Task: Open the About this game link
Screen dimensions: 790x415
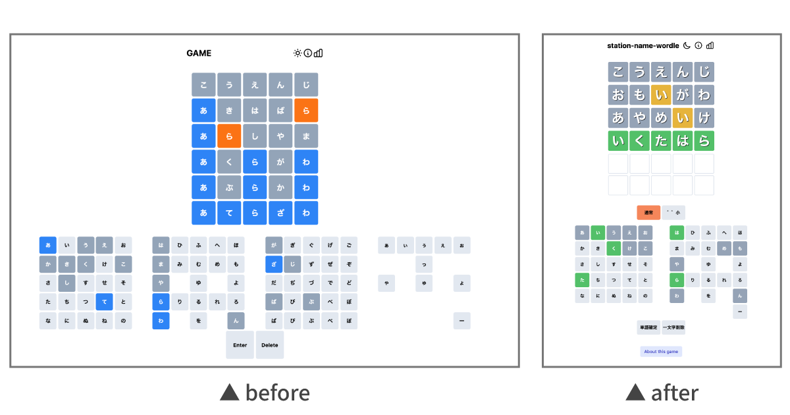Action: tap(661, 352)
